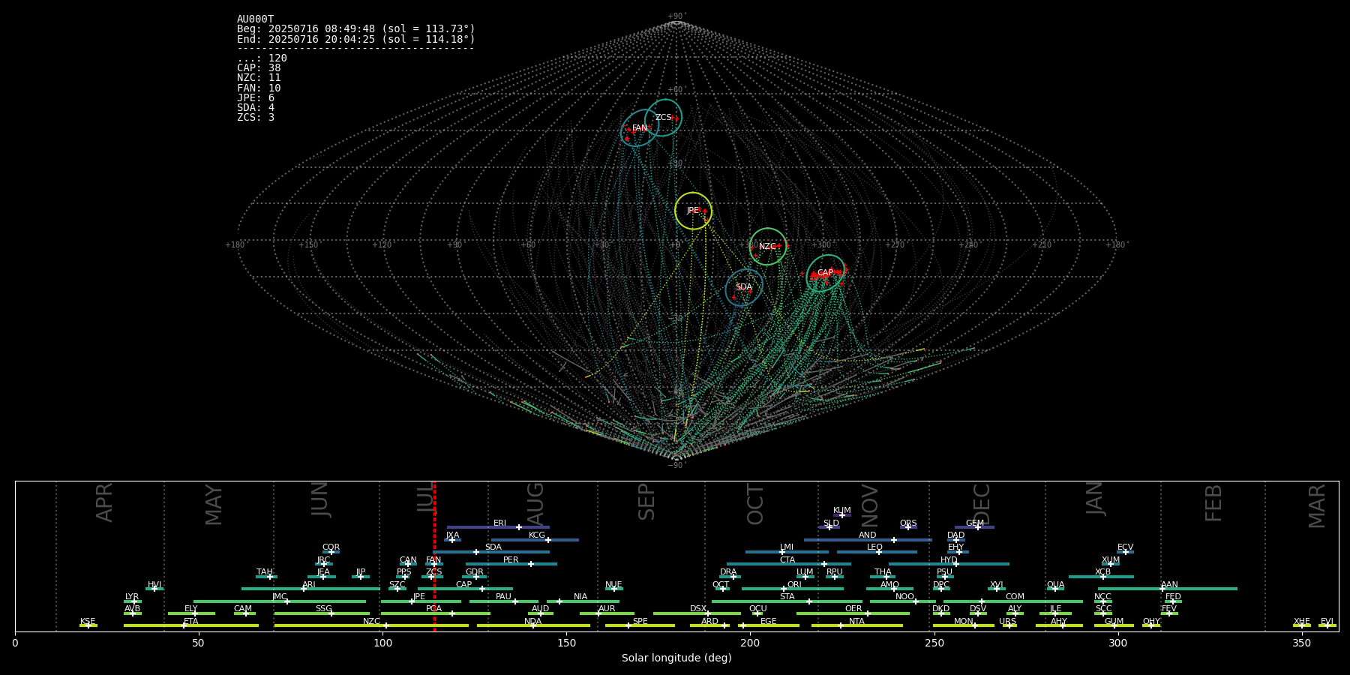
Task: Click the EVI shower marker in timeline
Action: 1327,625
